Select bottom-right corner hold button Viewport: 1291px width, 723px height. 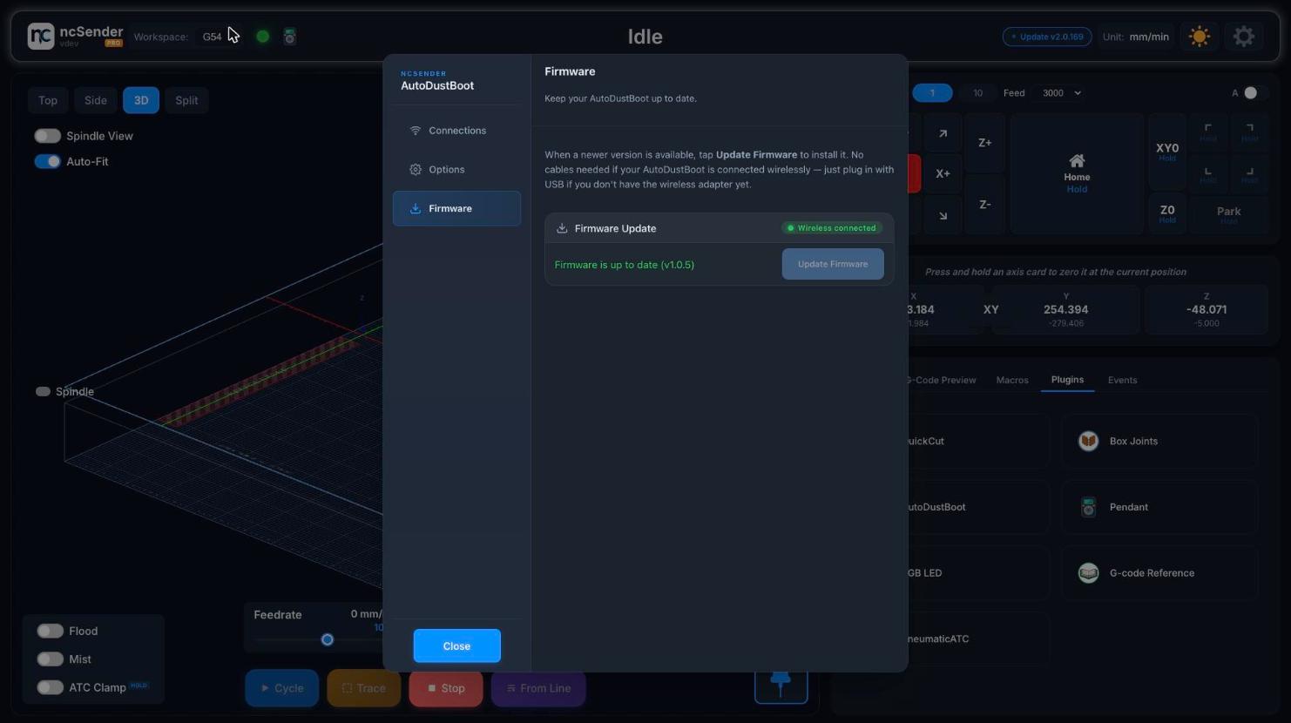point(1249,174)
